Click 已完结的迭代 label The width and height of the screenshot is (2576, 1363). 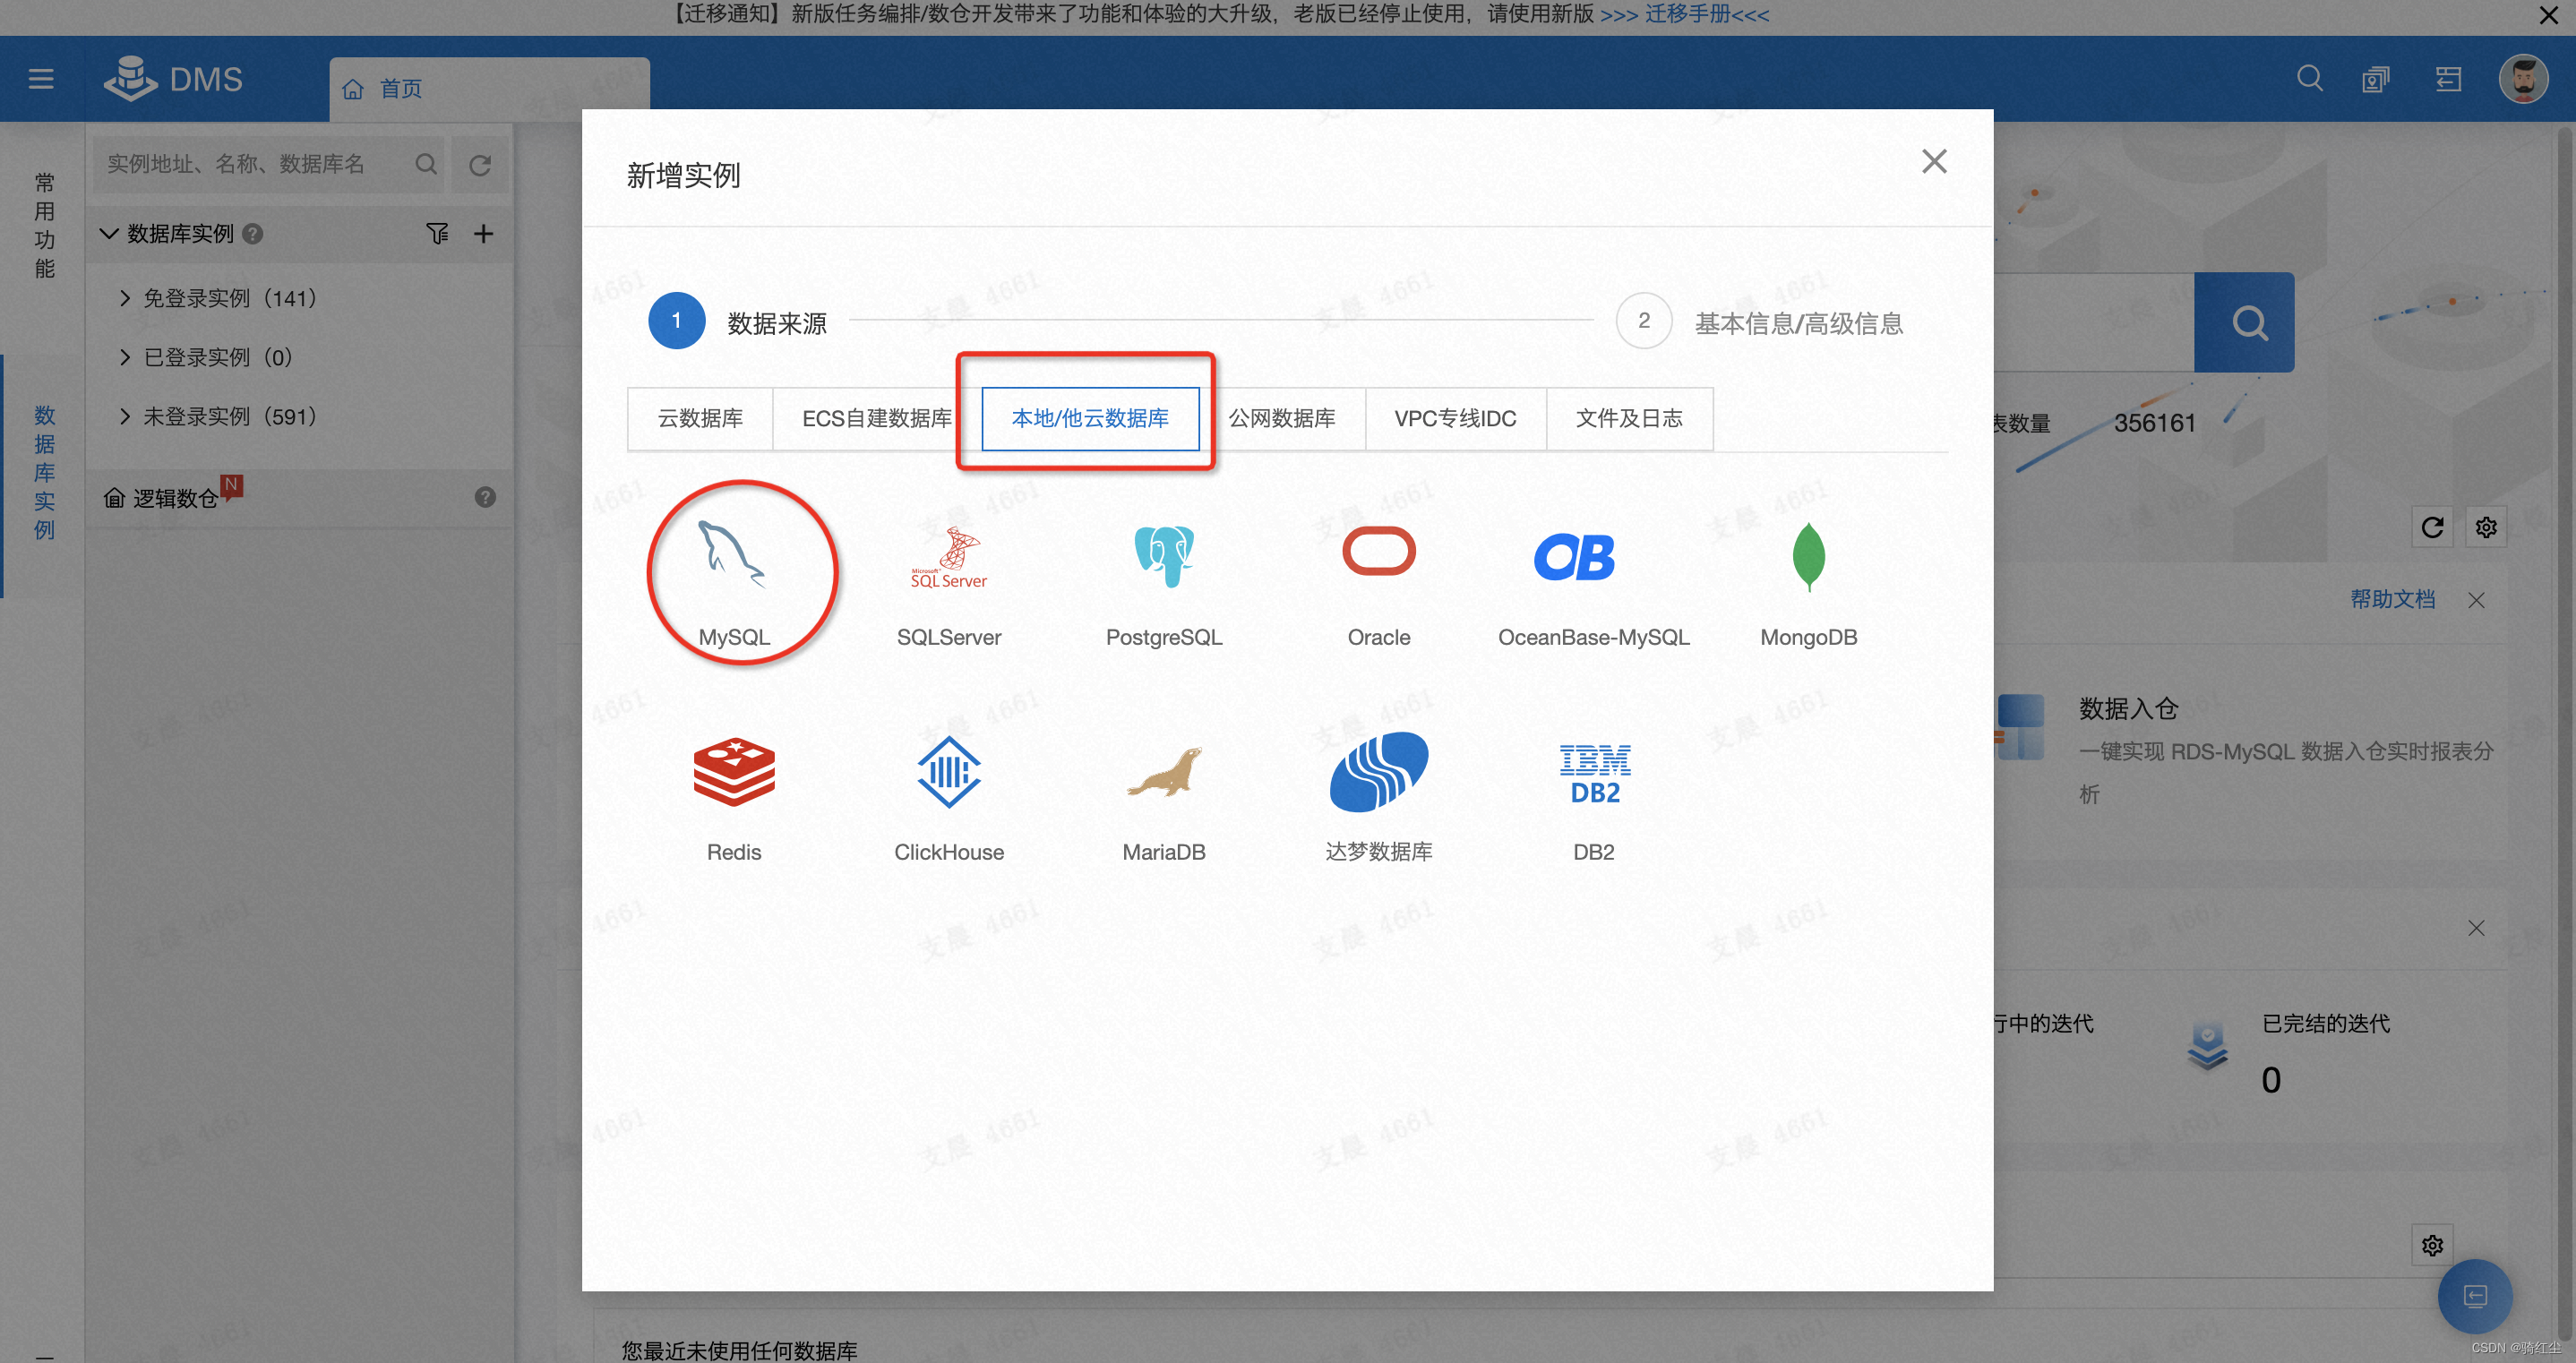(x=2325, y=1023)
